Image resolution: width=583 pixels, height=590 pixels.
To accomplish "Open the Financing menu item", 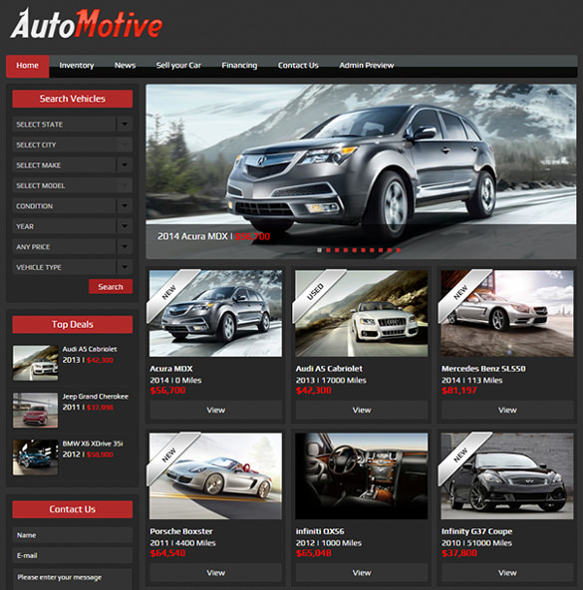I will click(x=239, y=66).
